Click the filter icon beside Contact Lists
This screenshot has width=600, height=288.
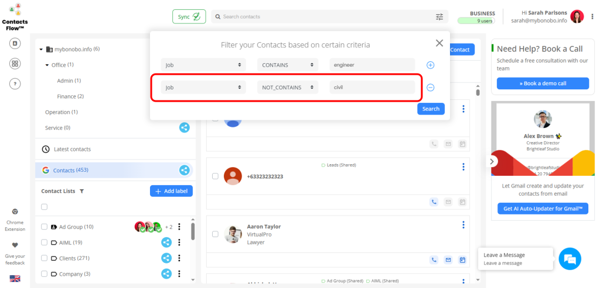(82, 191)
